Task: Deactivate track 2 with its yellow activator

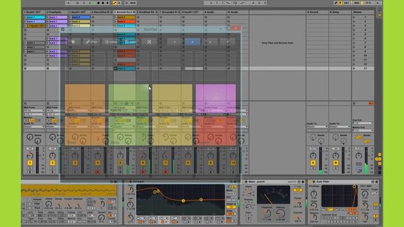Action: (x=52, y=163)
